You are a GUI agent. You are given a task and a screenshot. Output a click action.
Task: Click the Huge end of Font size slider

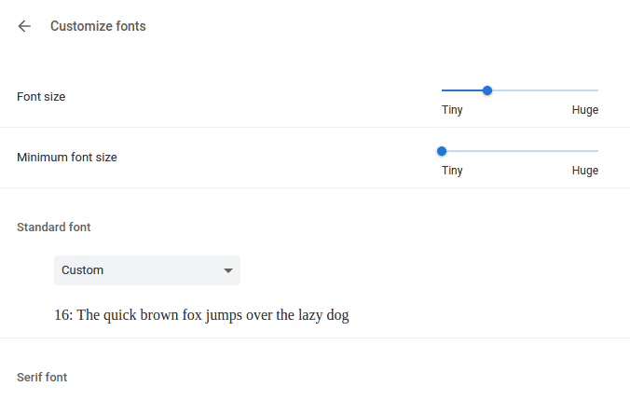tap(597, 90)
